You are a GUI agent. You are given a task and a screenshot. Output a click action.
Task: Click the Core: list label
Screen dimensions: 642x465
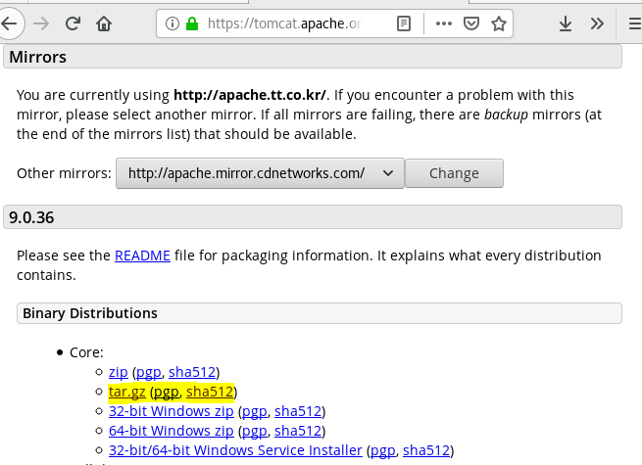pos(87,352)
